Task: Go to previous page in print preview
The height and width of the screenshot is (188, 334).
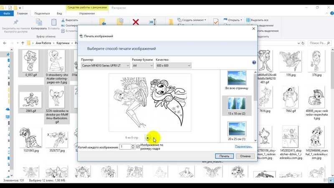Action: coord(147,138)
